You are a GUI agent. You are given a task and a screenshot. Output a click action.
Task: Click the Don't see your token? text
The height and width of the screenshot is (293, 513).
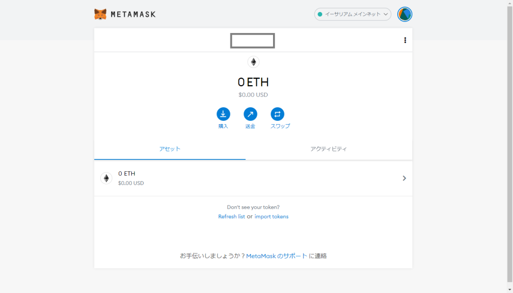[253, 207]
